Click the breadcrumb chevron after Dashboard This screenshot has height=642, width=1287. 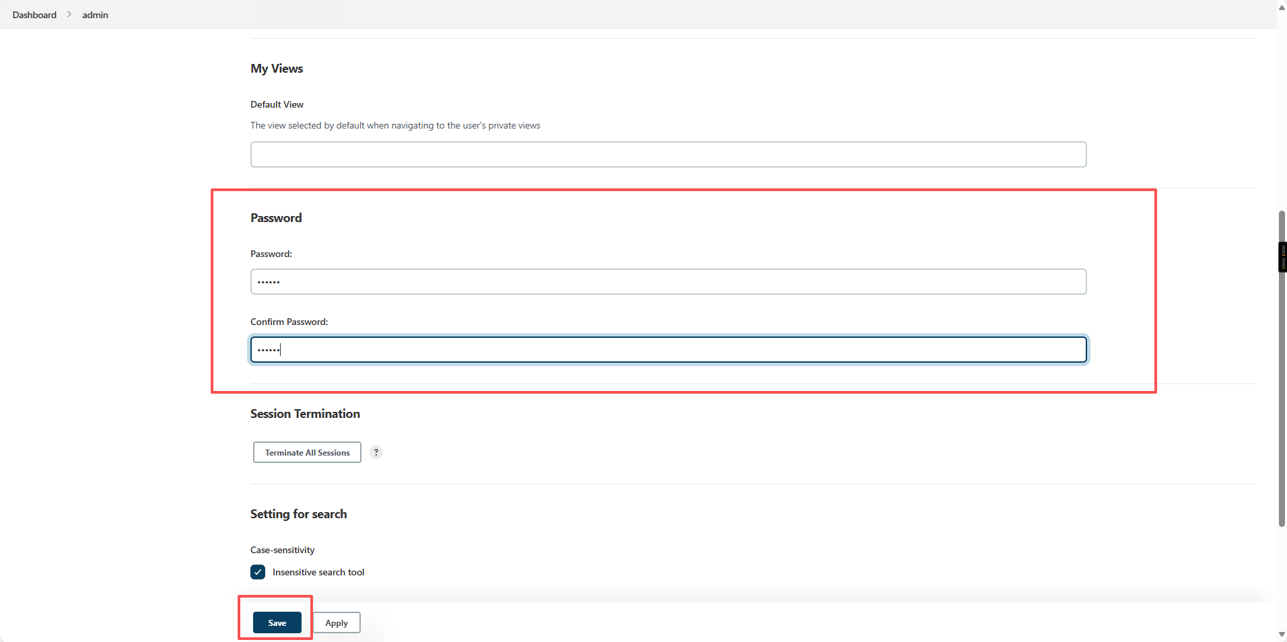(x=69, y=14)
